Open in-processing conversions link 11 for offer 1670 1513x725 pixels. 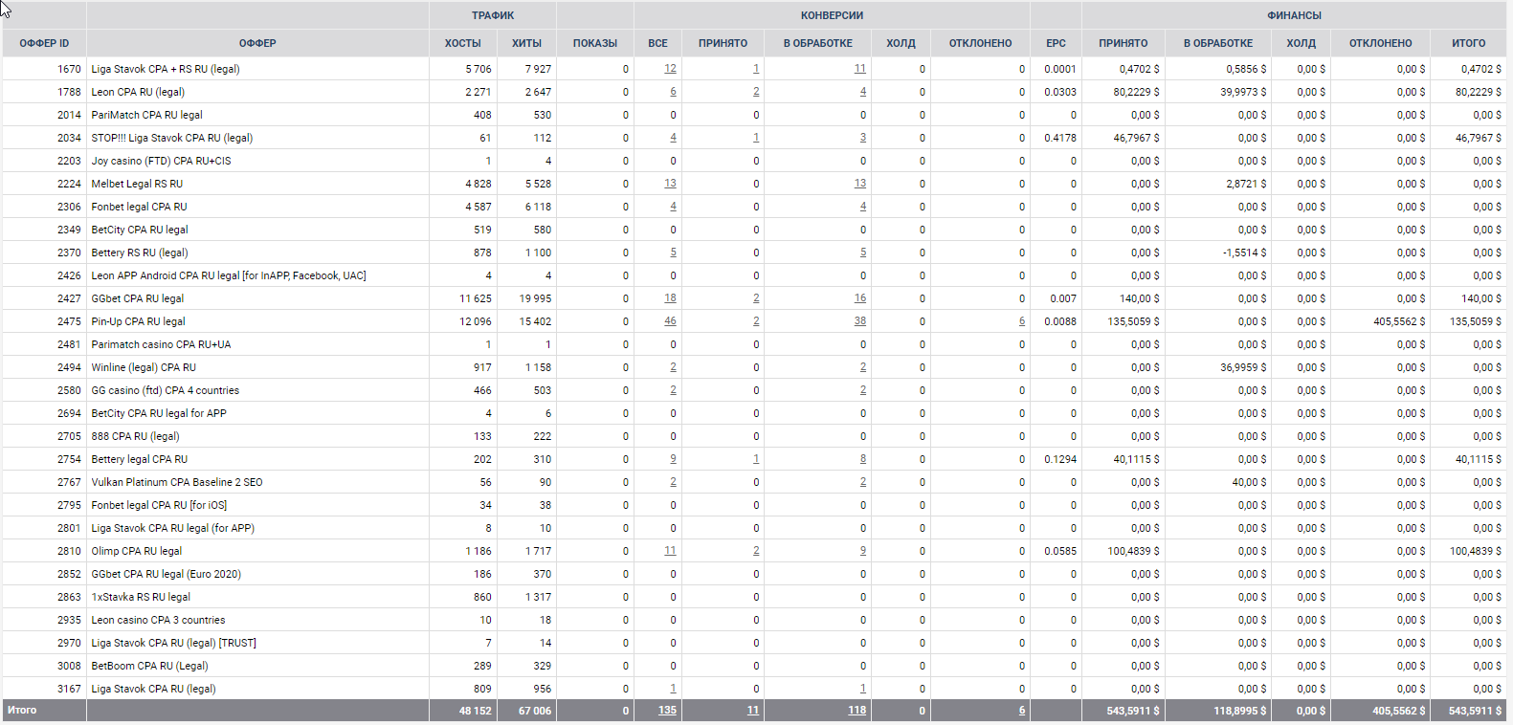(860, 69)
